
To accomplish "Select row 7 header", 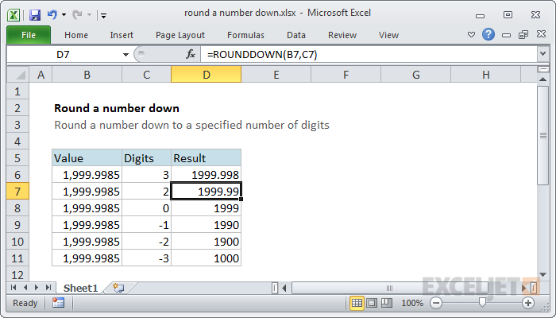I will pos(17,192).
